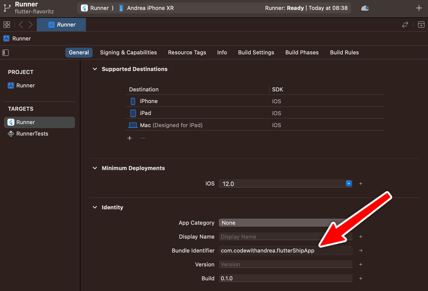Screen dimensions: 428x291
Task: Click the arrow beside Bundle Identifier
Action: 360,251
